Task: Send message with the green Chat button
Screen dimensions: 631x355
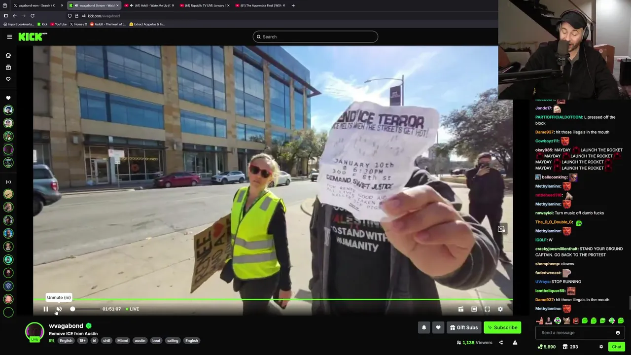Action: (616, 347)
